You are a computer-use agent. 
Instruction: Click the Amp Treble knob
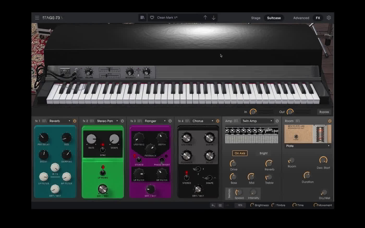tap(269, 177)
